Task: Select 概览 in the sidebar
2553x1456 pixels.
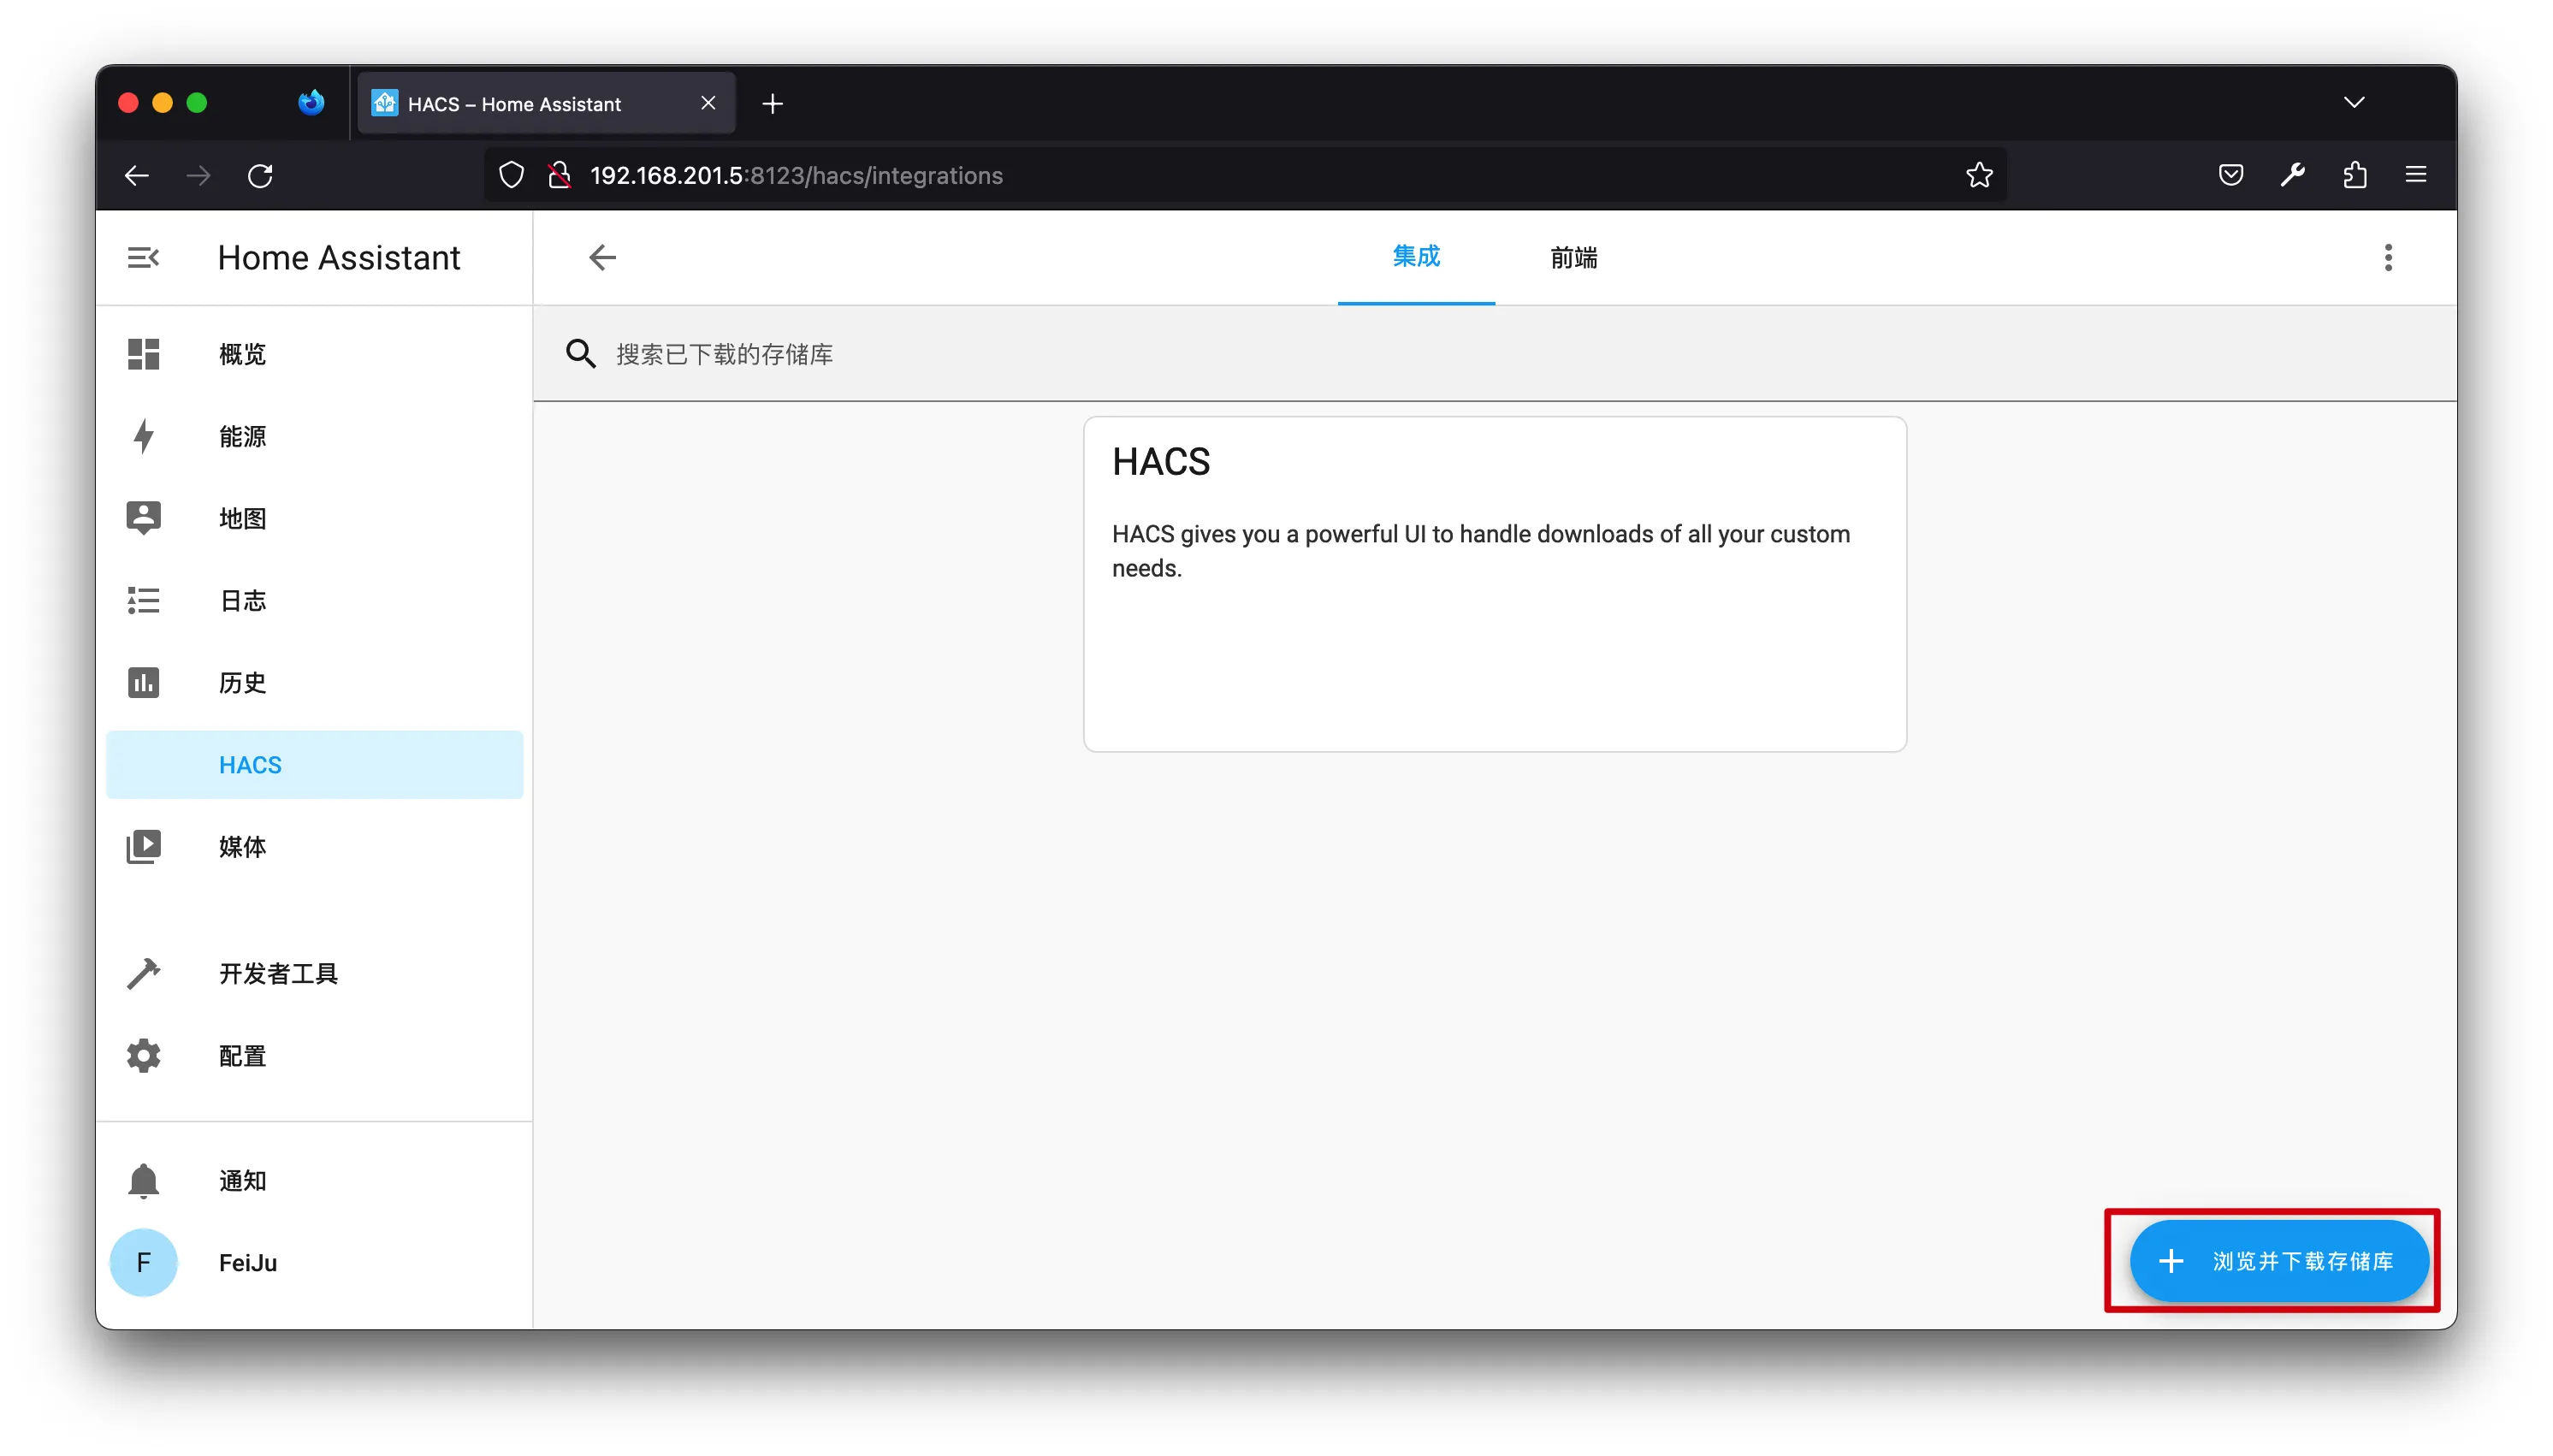Action: pos(314,354)
